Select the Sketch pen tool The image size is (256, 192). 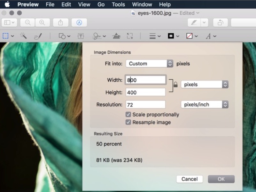tap(38, 36)
